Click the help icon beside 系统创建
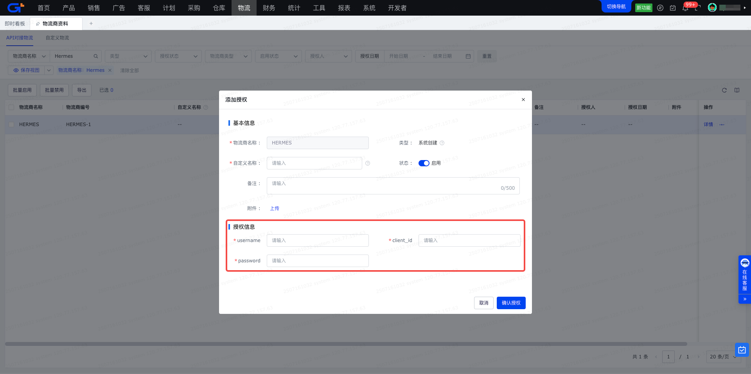The height and width of the screenshot is (374, 751). point(442,143)
